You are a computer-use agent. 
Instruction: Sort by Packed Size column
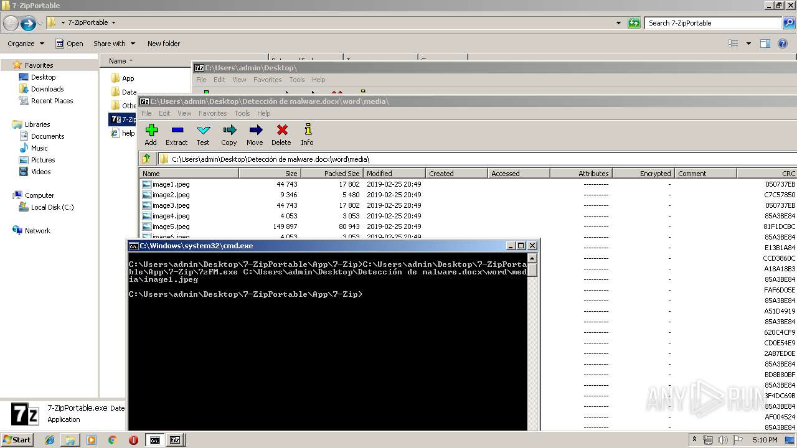pyautogui.click(x=332, y=174)
